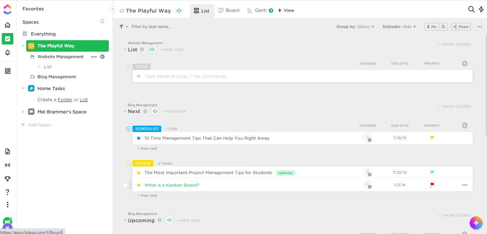Switch to the List view tab

201,11
